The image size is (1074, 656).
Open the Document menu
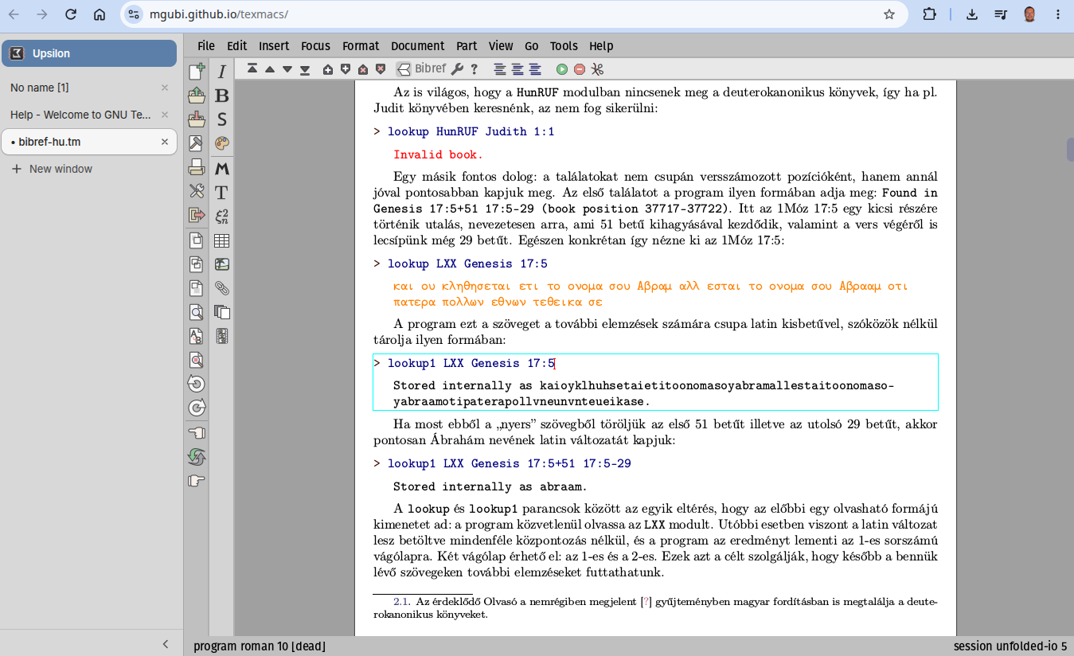pos(417,46)
